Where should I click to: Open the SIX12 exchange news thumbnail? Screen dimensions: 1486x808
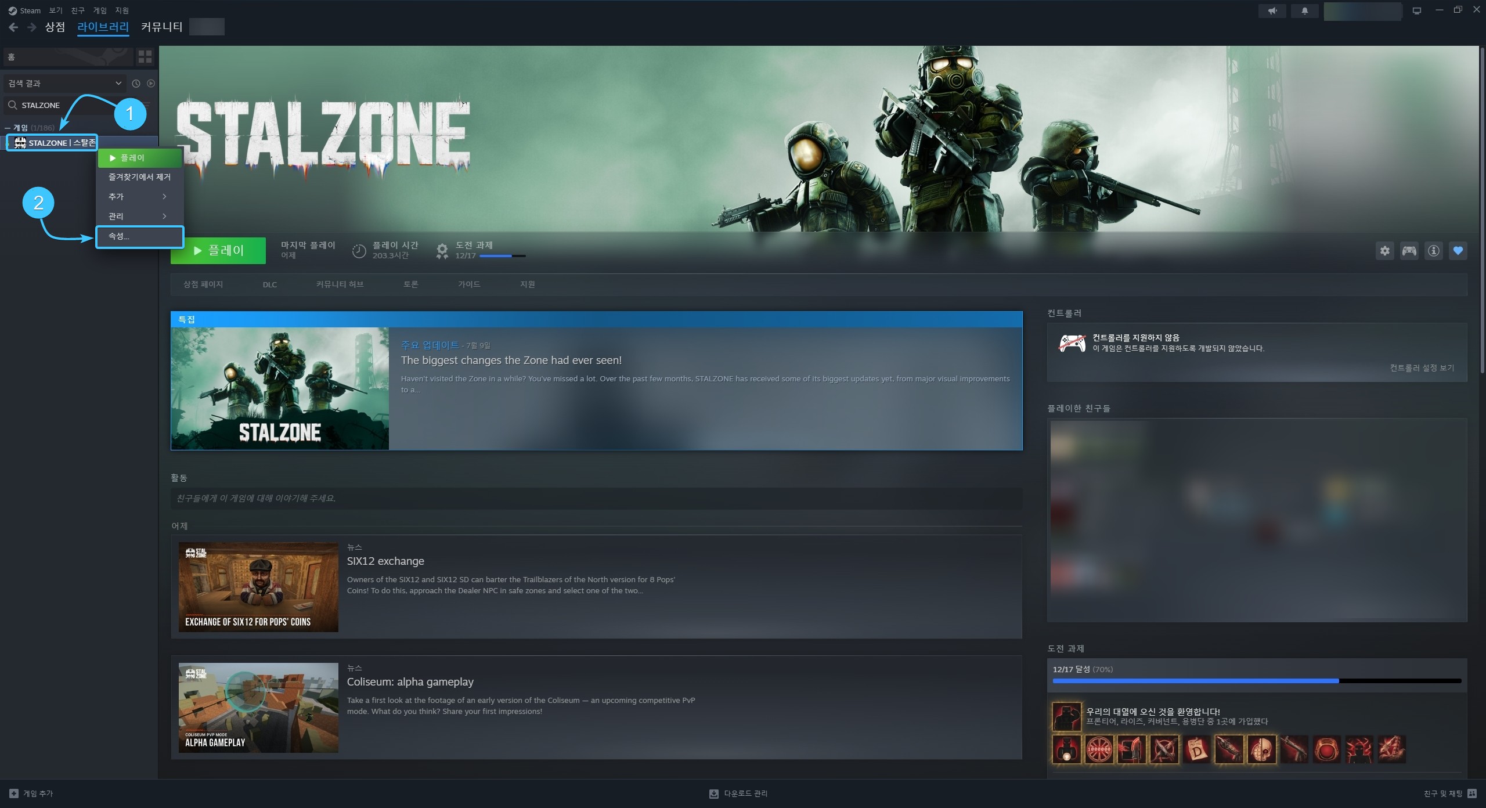[x=258, y=587]
